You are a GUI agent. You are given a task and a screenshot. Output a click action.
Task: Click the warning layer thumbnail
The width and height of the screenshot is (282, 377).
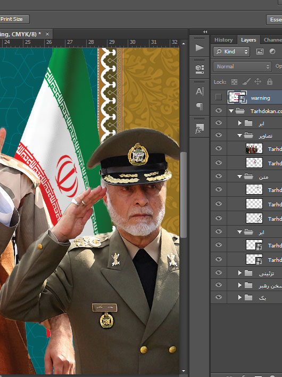point(237,97)
